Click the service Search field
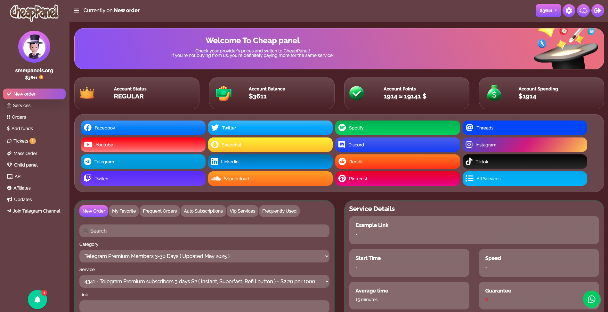 [204, 231]
